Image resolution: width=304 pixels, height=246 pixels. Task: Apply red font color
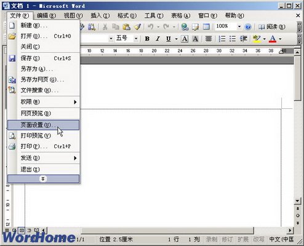click(273, 39)
